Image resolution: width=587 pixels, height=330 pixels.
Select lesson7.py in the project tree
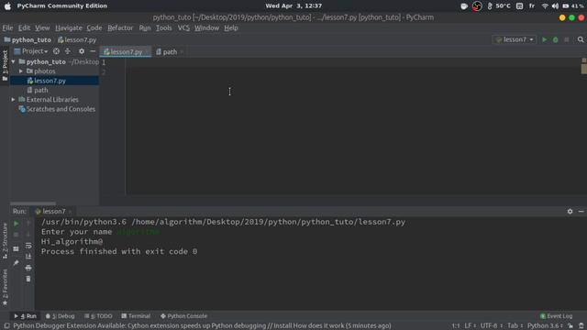point(54,81)
